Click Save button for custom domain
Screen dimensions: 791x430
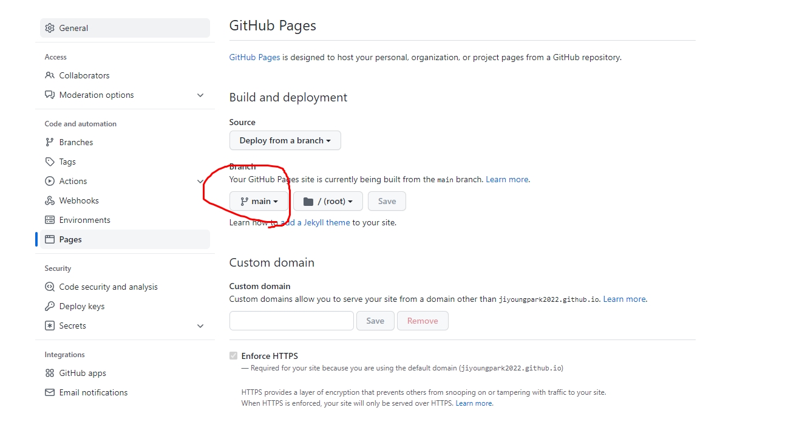(375, 321)
